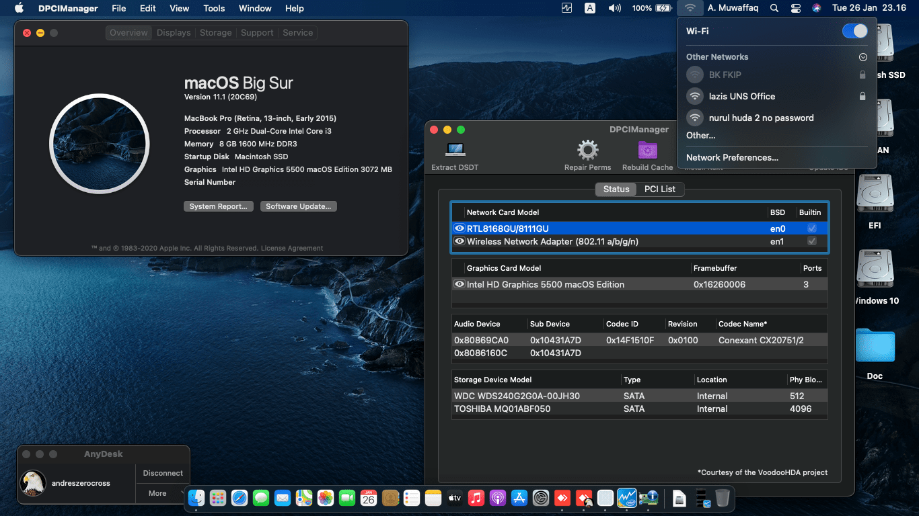919x516 pixels.
Task: Click the License Agreement link
Action: point(292,248)
